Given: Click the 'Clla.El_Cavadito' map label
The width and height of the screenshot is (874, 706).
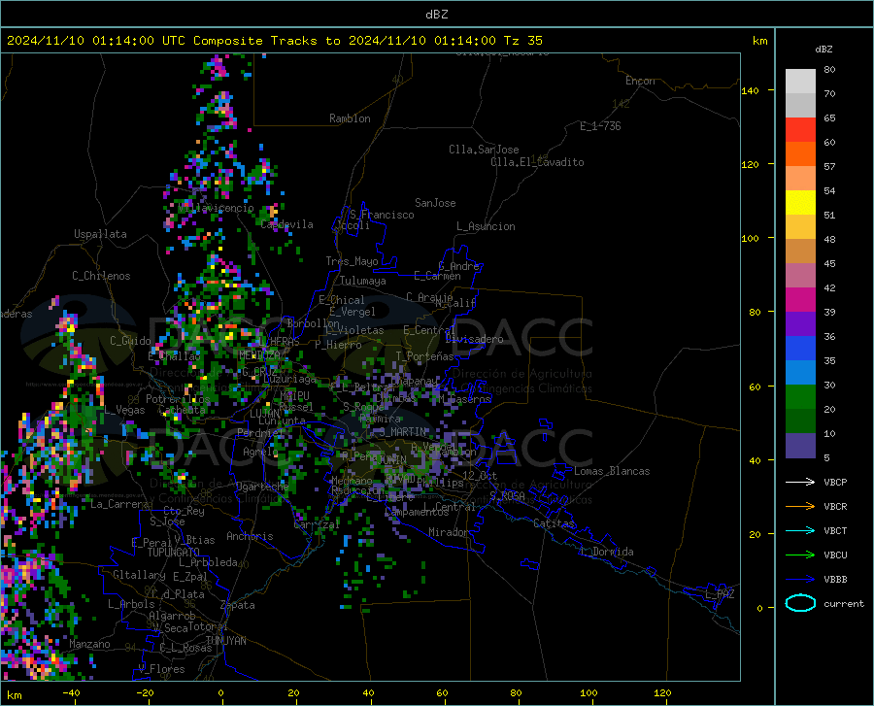Looking at the screenshot, I should tap(537, 162).
